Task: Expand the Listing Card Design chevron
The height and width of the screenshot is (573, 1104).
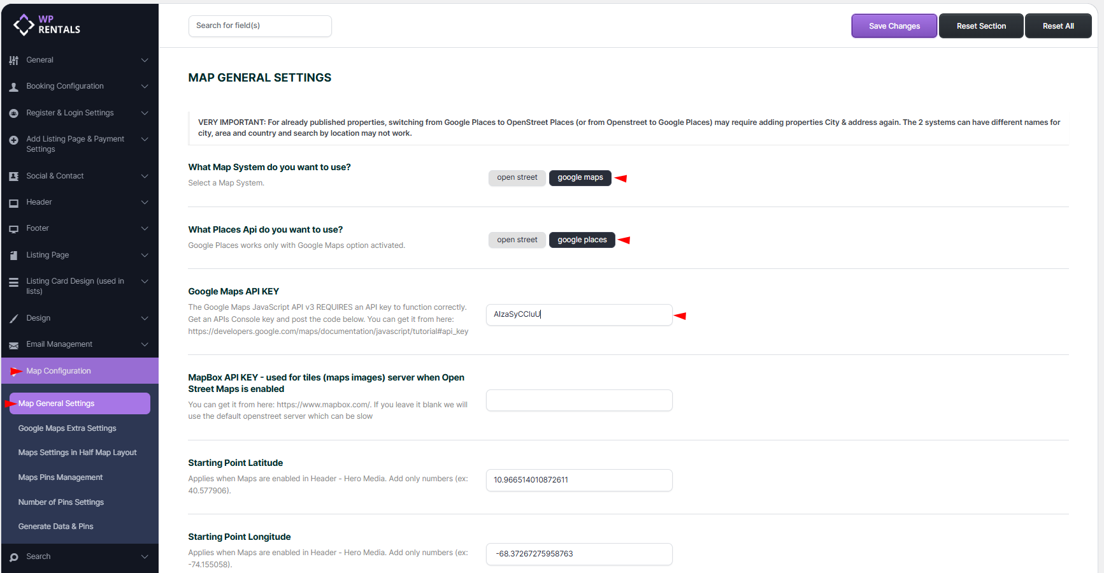Action: pos(145,281)
